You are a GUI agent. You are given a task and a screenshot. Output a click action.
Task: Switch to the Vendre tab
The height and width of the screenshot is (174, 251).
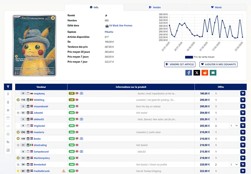155,7
